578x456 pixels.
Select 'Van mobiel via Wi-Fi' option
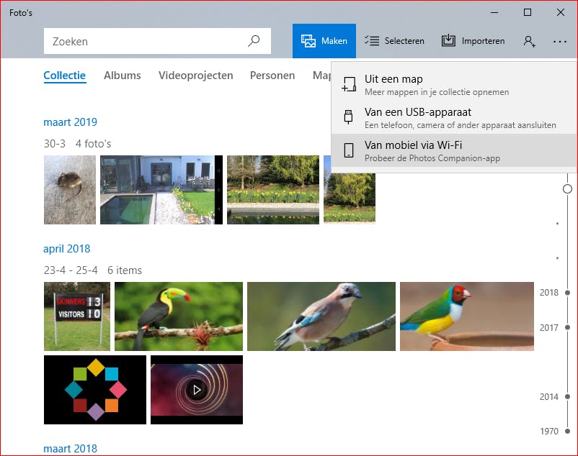click(454, 151)
